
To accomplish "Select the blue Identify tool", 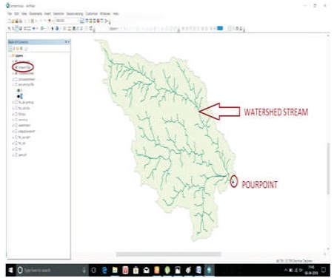I will click(x=57, y=29).
